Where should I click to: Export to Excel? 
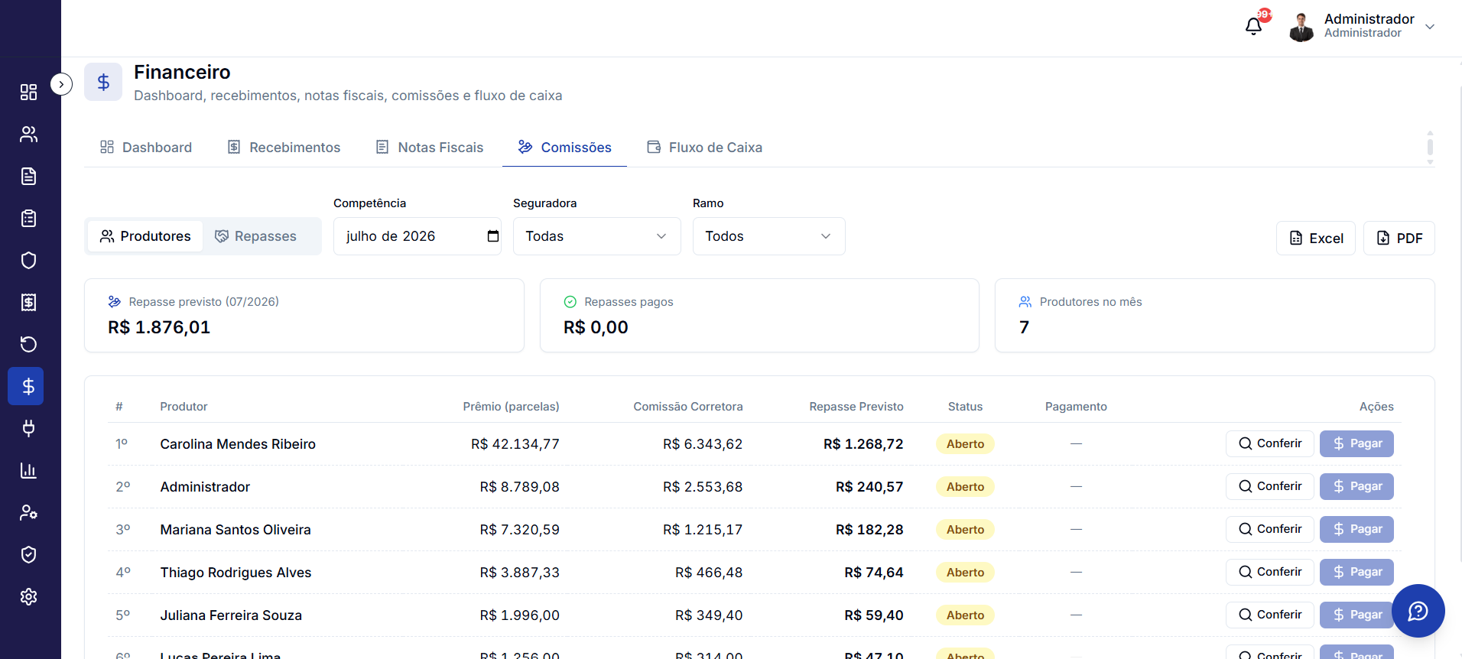click(x=1316, y=239)
